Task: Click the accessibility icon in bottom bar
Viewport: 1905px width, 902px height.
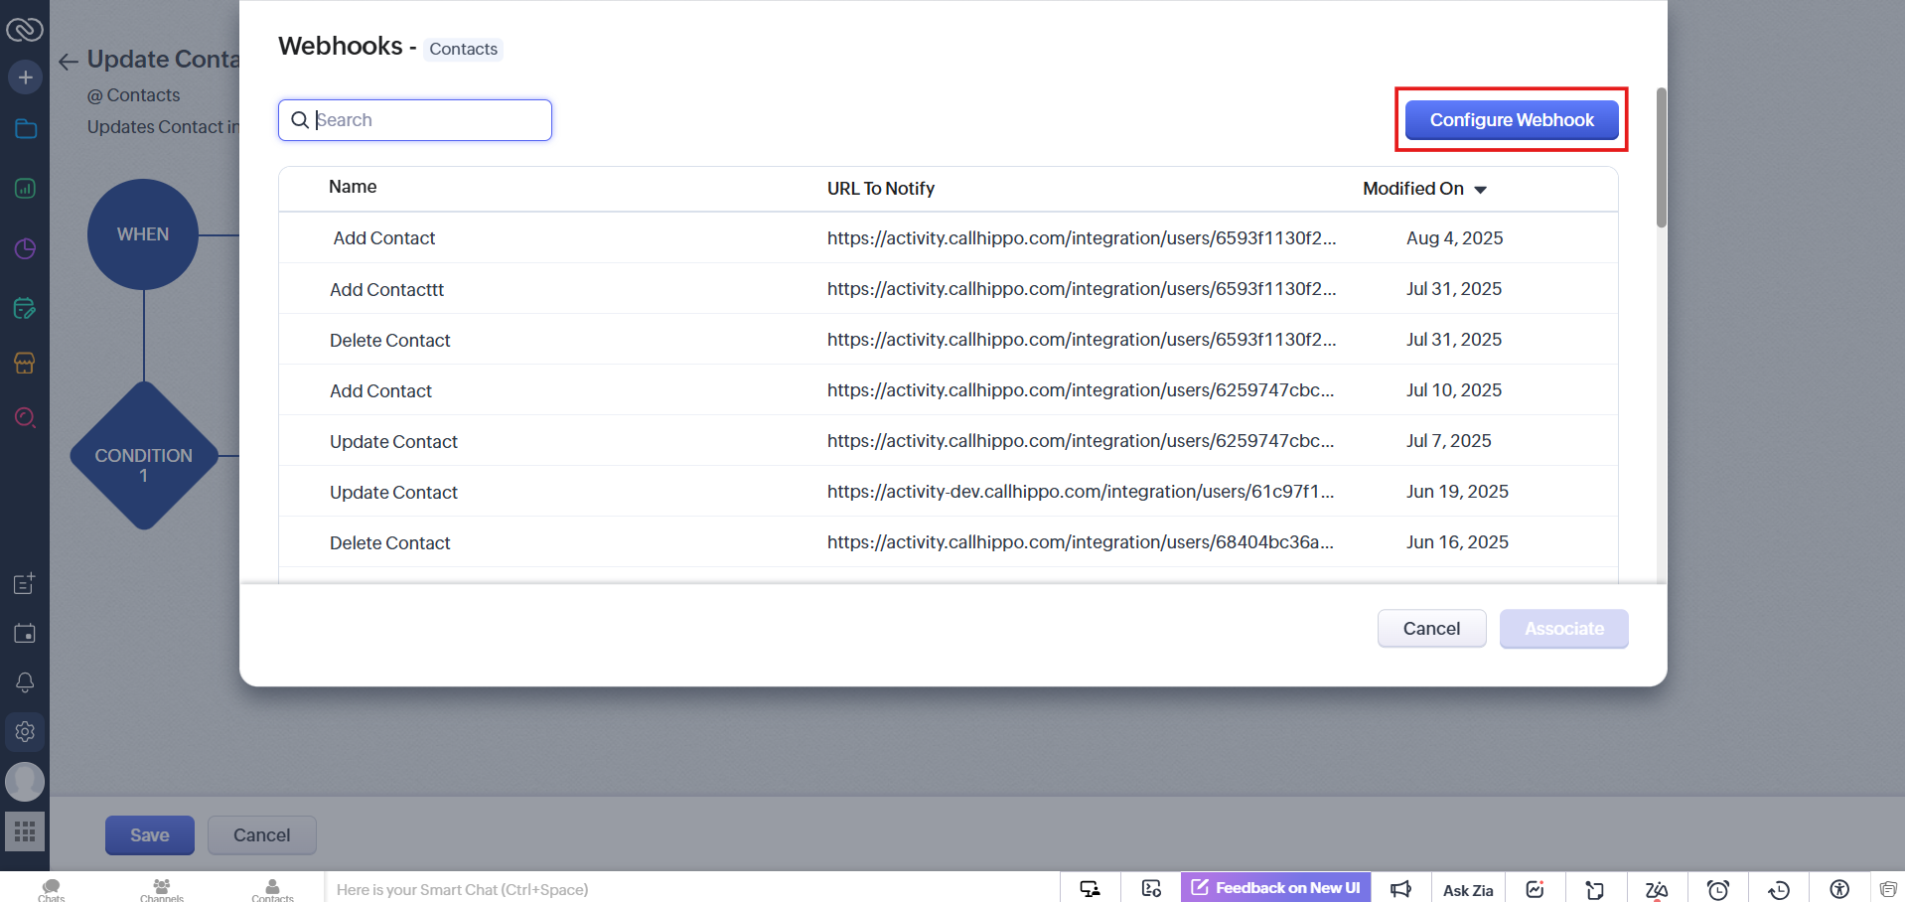Action: pos(1839,889)
